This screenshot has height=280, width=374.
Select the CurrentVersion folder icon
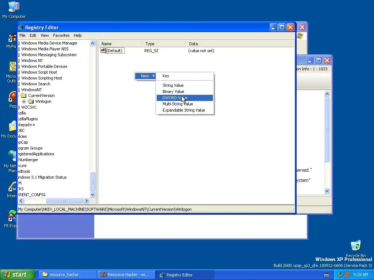(x=24, y=96)
